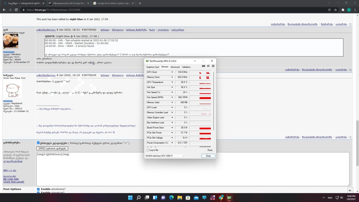Select the Sensors tab in GPU-Z
The height and width of the screenshot is (202, 359).
tap(165, 67)
